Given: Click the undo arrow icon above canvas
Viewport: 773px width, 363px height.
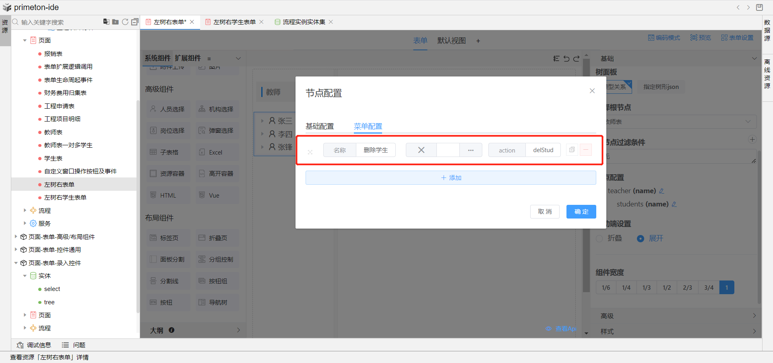Looking at the screenshot, I should click(566, 59).
